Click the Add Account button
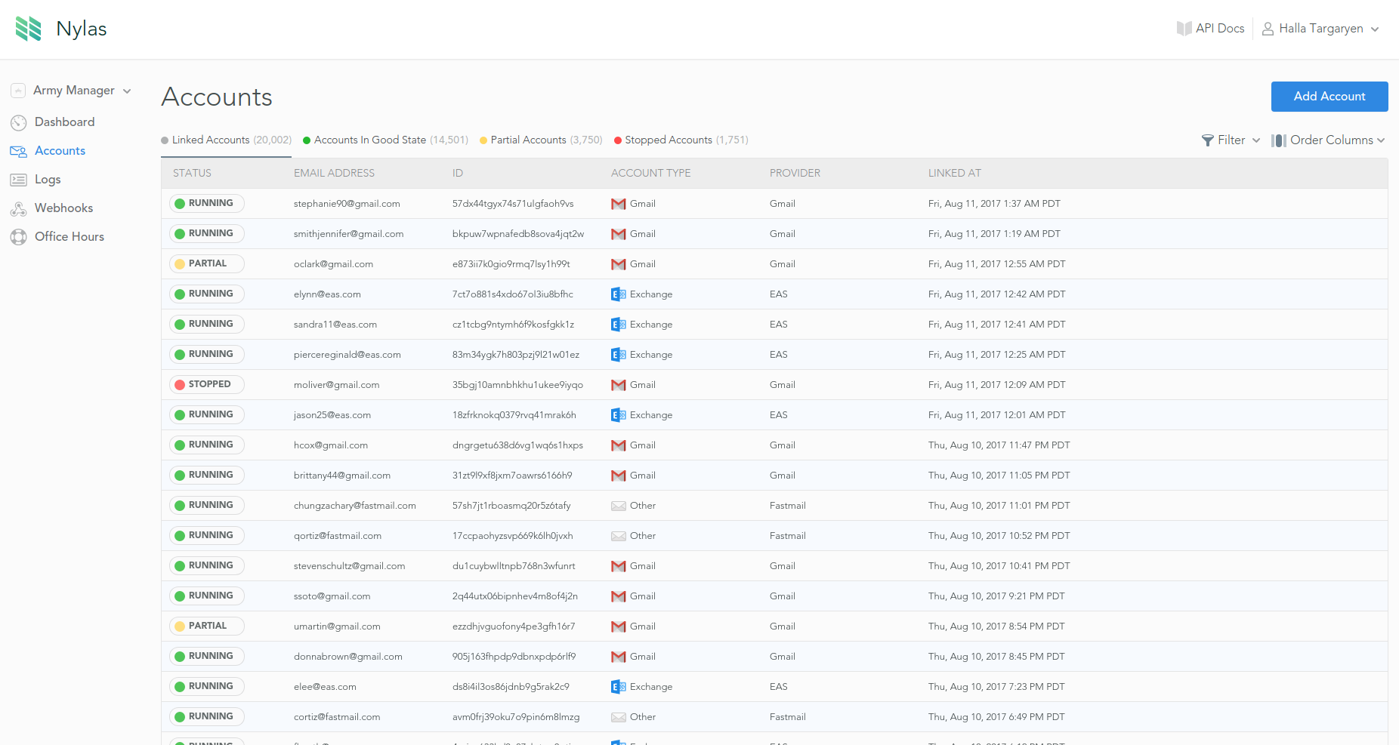1399x745 pixels. [x=1330, y=97]
